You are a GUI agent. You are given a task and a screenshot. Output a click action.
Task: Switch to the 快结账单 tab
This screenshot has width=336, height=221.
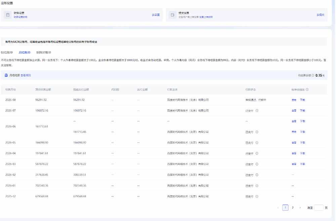(x=7, y=52)
